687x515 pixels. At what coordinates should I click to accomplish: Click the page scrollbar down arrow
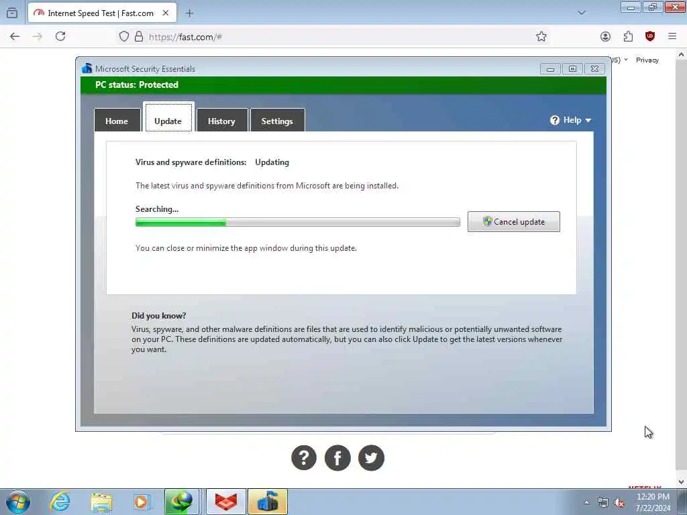[681, 481]
